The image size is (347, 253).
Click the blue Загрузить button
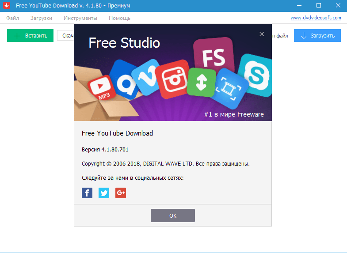click(x=317, y=36)
